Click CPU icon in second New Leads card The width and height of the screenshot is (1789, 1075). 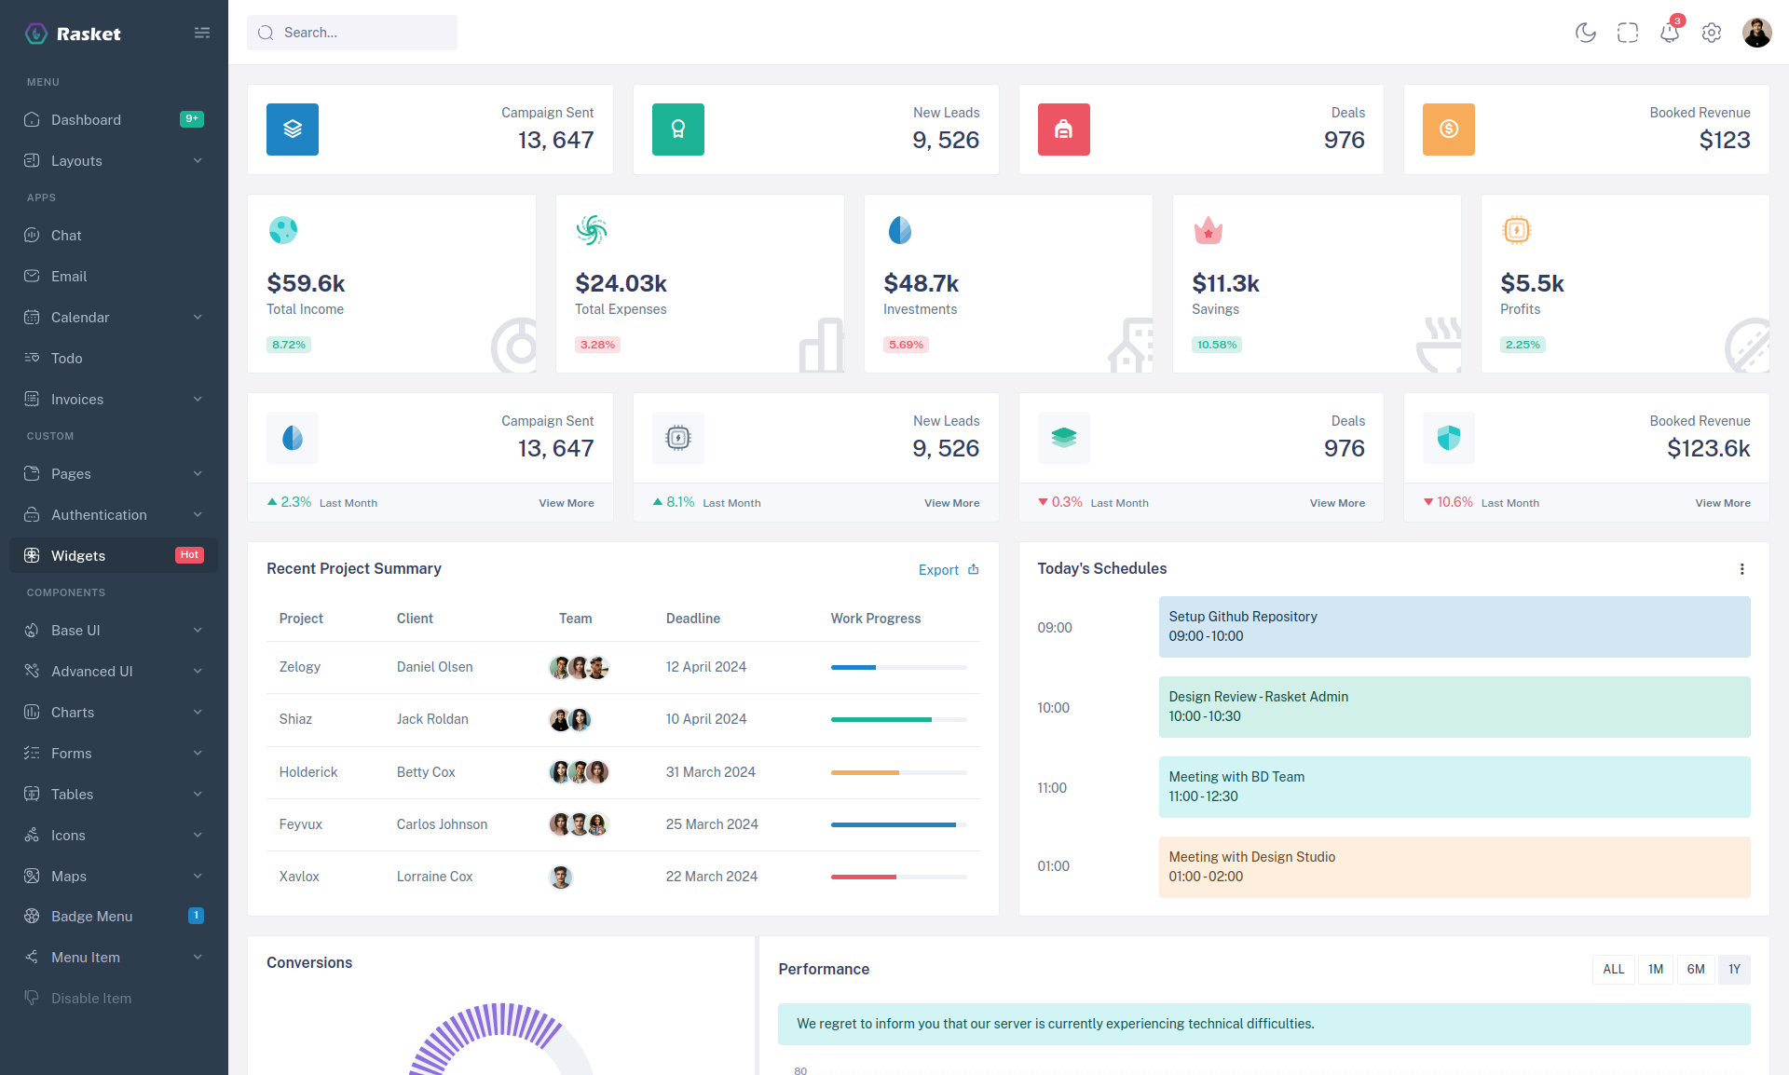(678, 438)
